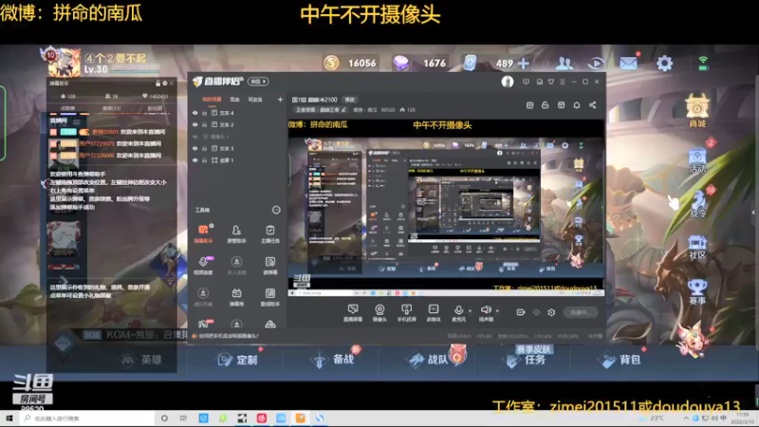
Task: Switch to the 我的场景 scene tab
Action: 212,100
